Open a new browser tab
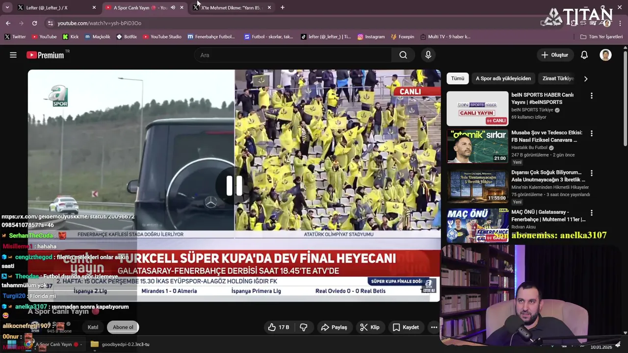Image resolution: width=628 pixels, height=353 pixels. pyautogui.click(x=282, y=7)
